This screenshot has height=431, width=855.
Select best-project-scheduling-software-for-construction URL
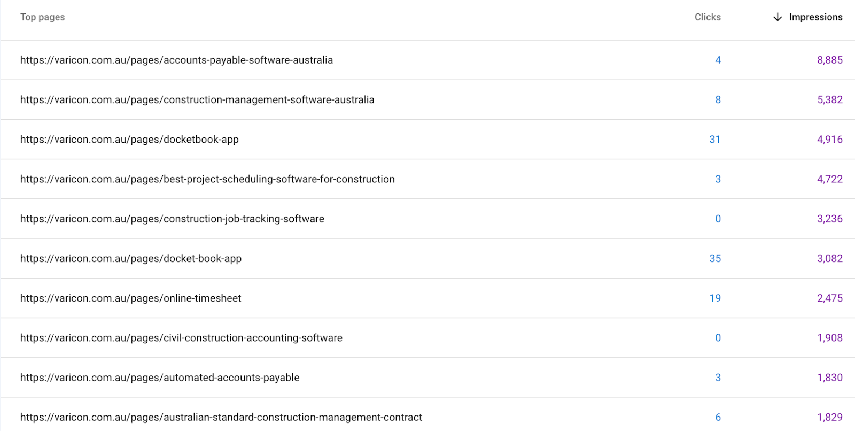(207, 179)
